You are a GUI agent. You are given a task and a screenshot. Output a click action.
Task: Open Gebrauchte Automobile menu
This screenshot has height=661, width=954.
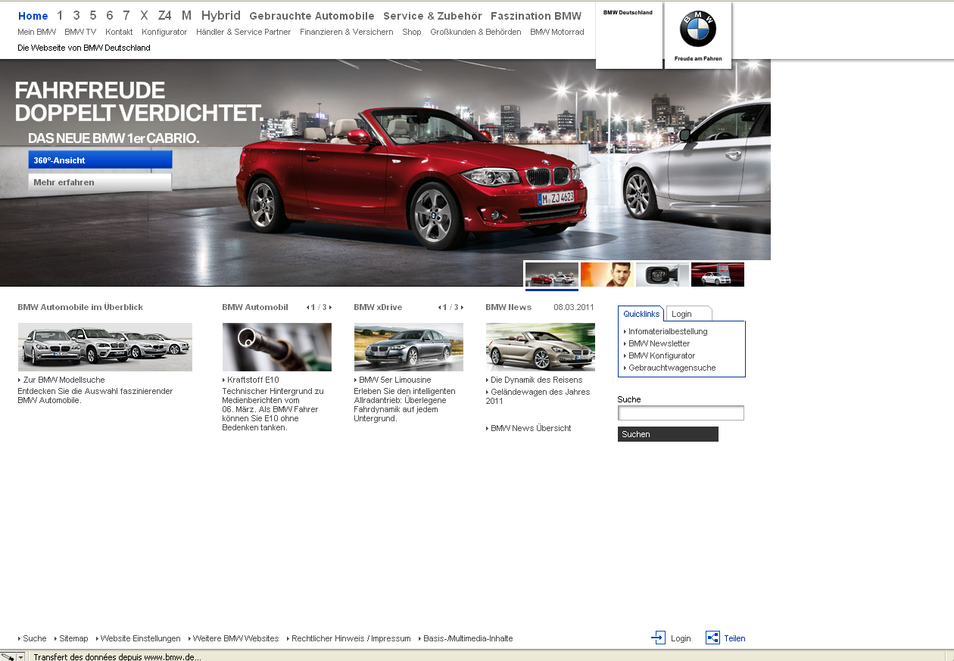tap(312, 16)
